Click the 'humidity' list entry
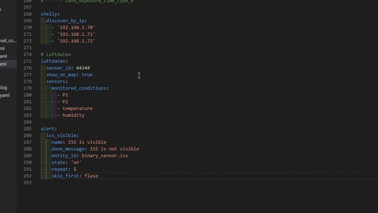The width and height of the screenshot is (378, 213). [73, 115]
